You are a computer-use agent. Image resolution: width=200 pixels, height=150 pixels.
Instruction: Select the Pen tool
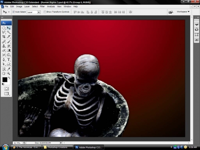point(4,60)
